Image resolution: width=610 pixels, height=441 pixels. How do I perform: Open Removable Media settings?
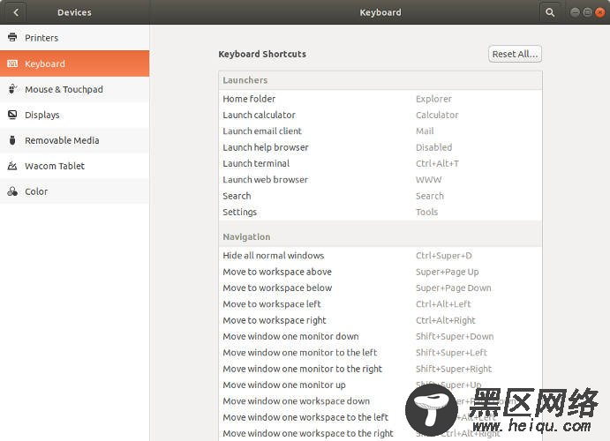[74, 140]
